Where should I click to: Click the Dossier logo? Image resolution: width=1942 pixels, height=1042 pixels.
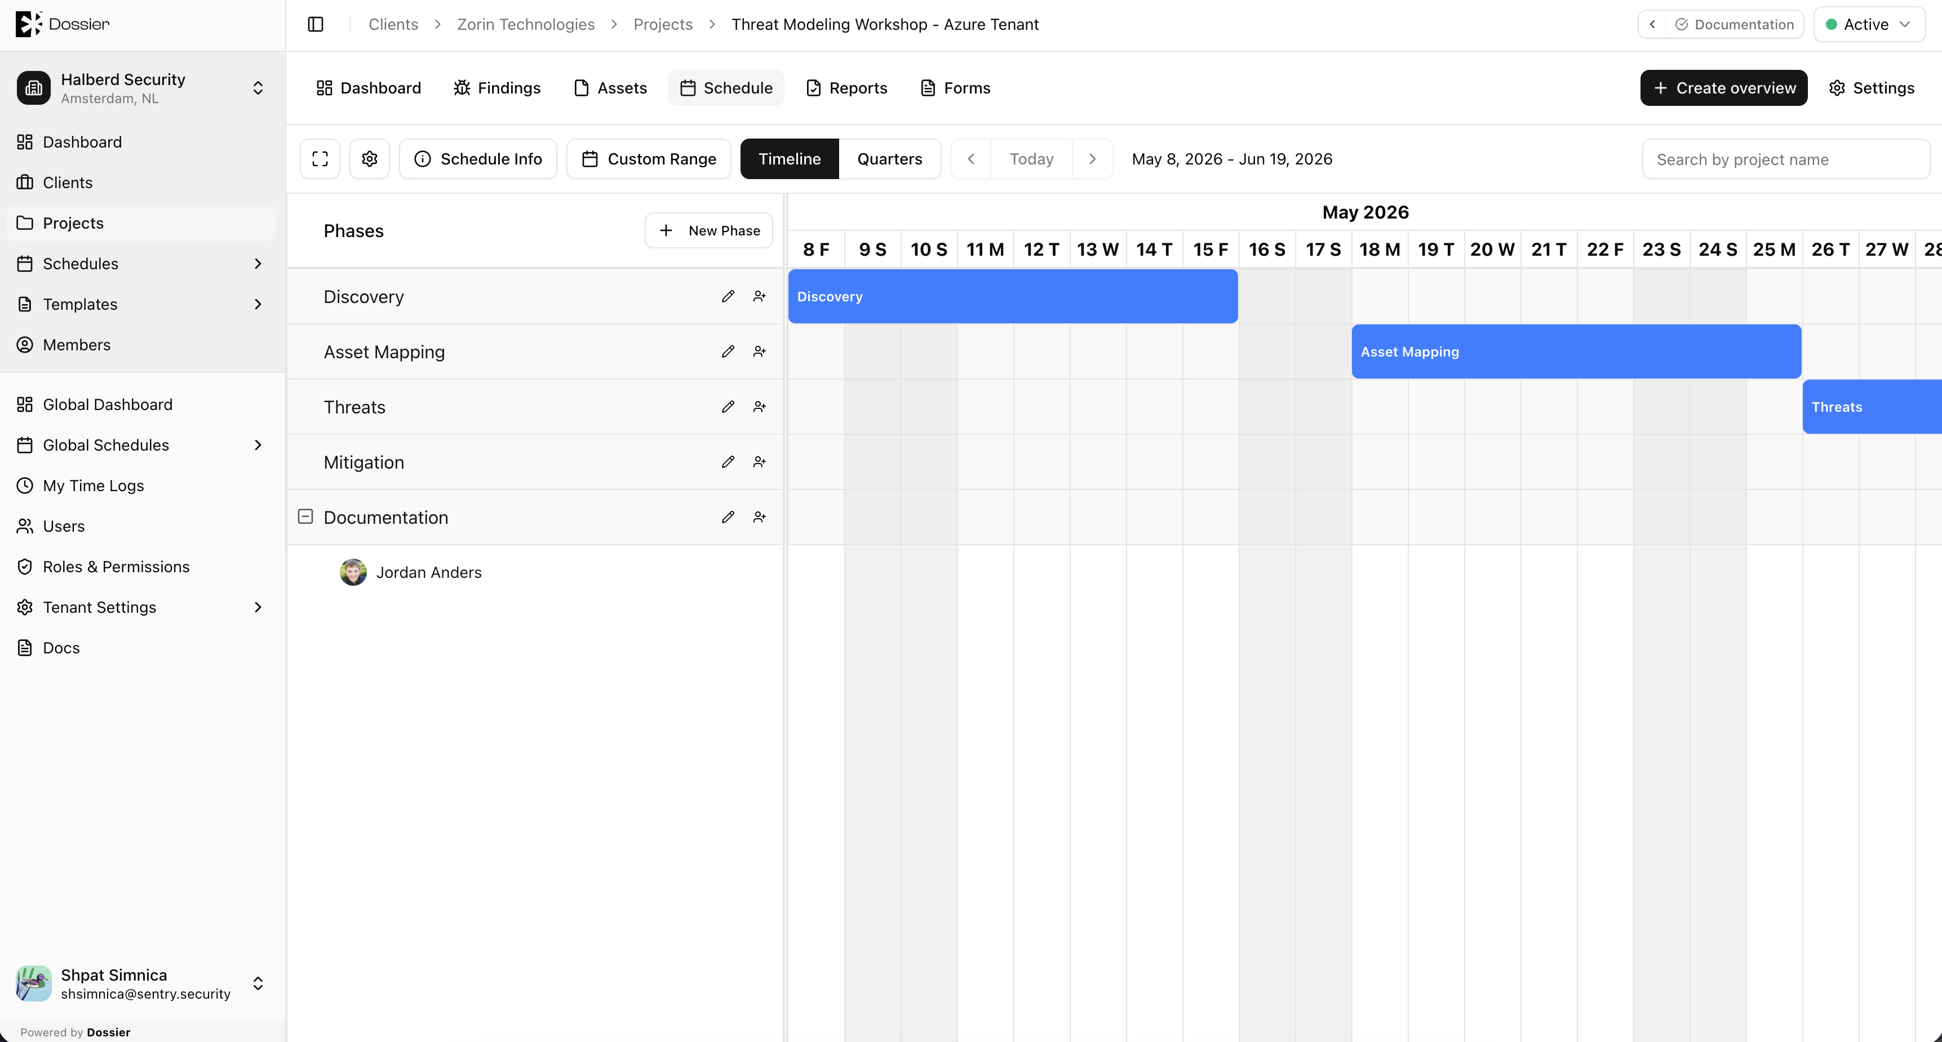tap(63, 24)
